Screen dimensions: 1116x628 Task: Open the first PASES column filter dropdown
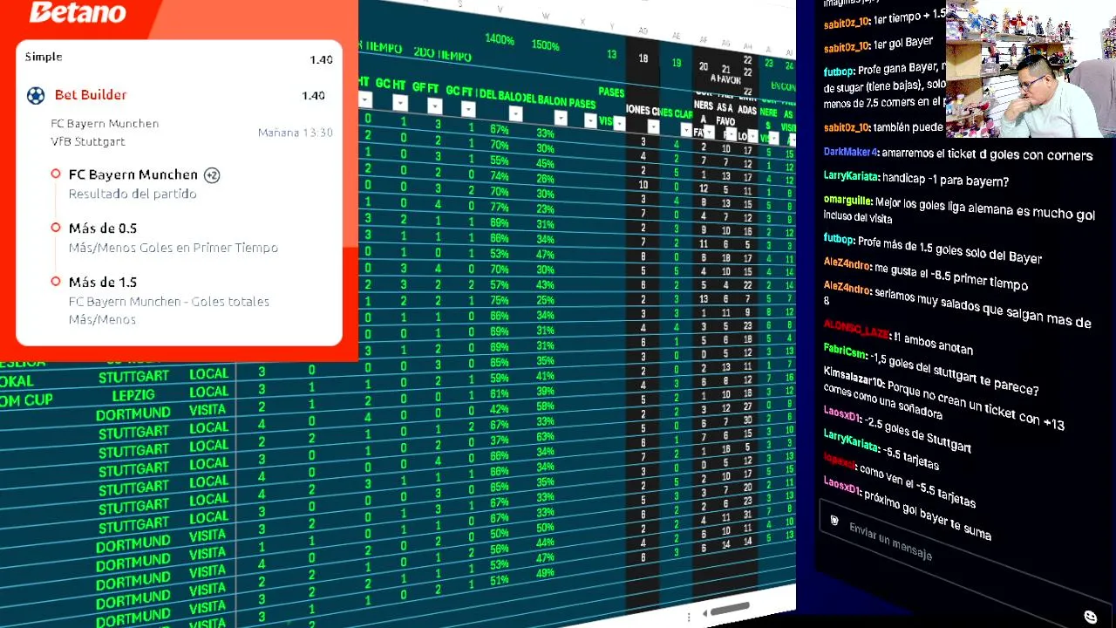coord(591,121)
